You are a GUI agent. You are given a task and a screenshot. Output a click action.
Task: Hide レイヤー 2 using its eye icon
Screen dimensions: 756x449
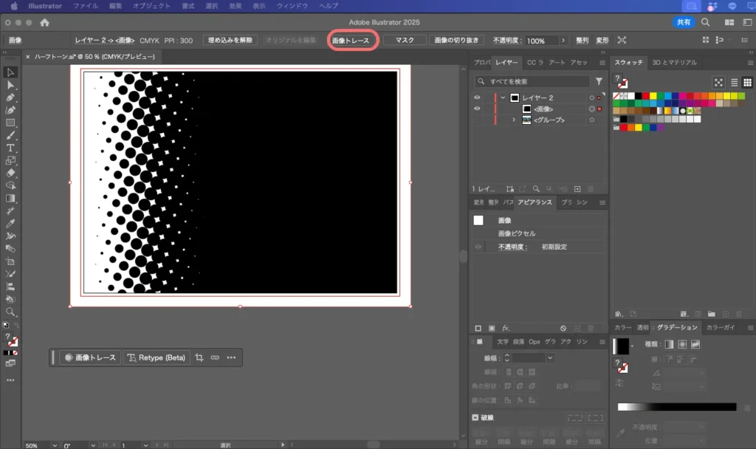477,97
